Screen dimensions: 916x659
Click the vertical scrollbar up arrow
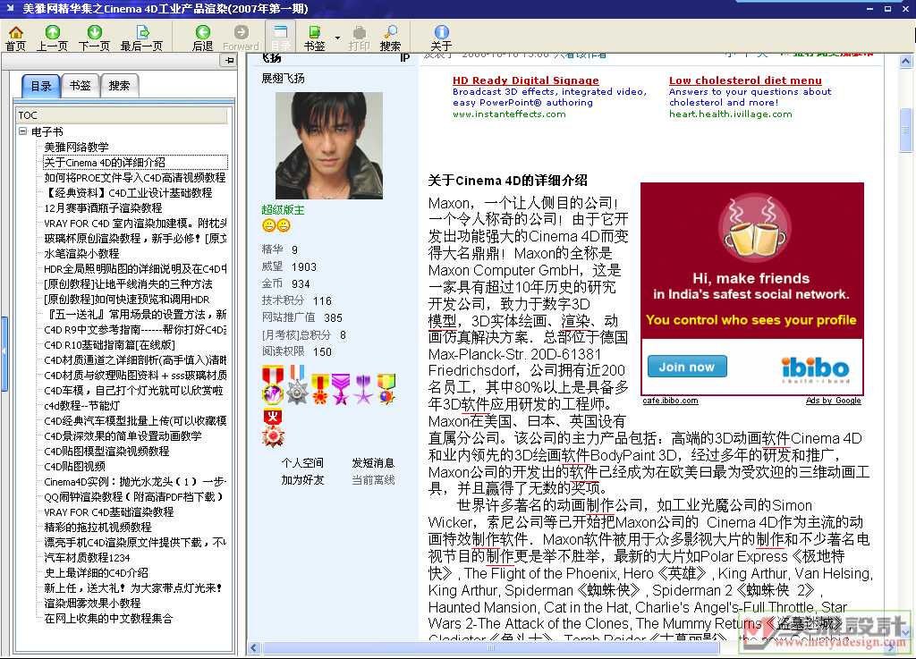905,61
